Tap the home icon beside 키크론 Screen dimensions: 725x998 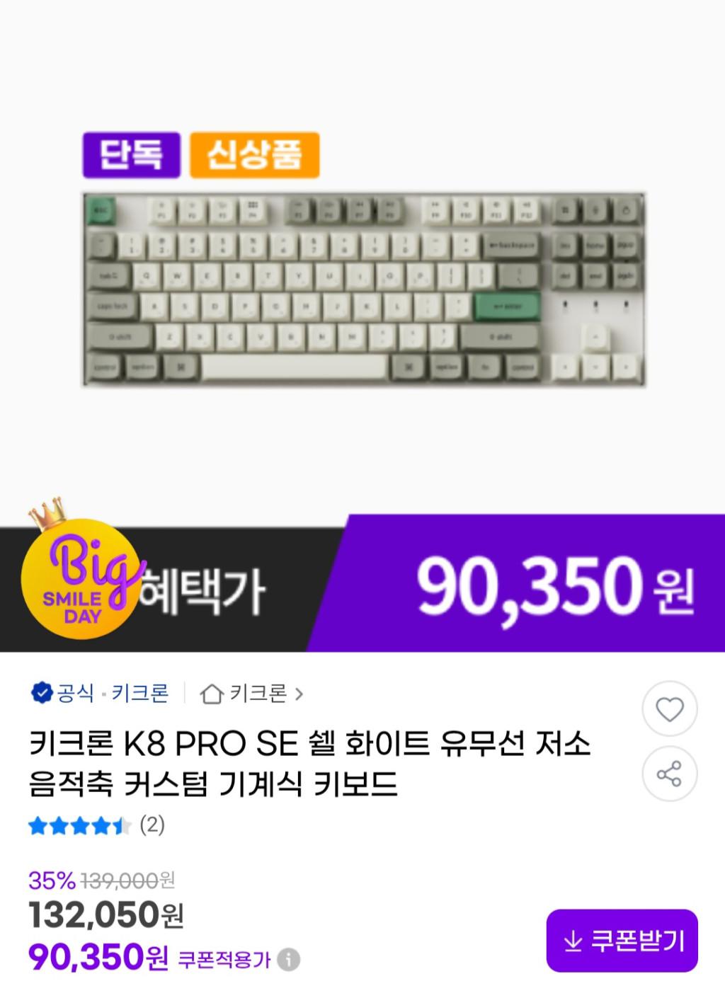[212, 694]
